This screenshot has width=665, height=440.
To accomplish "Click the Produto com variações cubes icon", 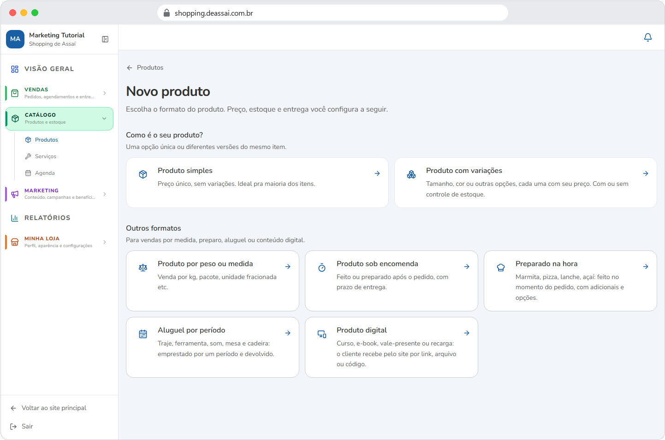I will [411, 174].
